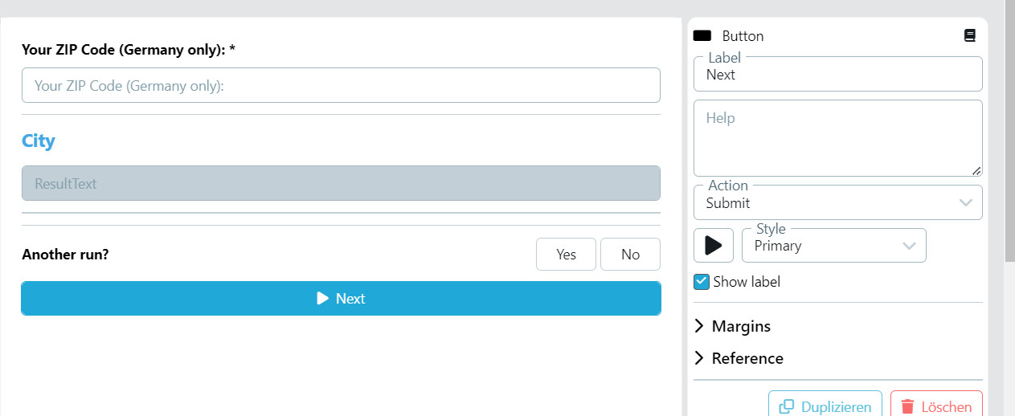Click the Help text area
1015x416 pixels.
837,138
